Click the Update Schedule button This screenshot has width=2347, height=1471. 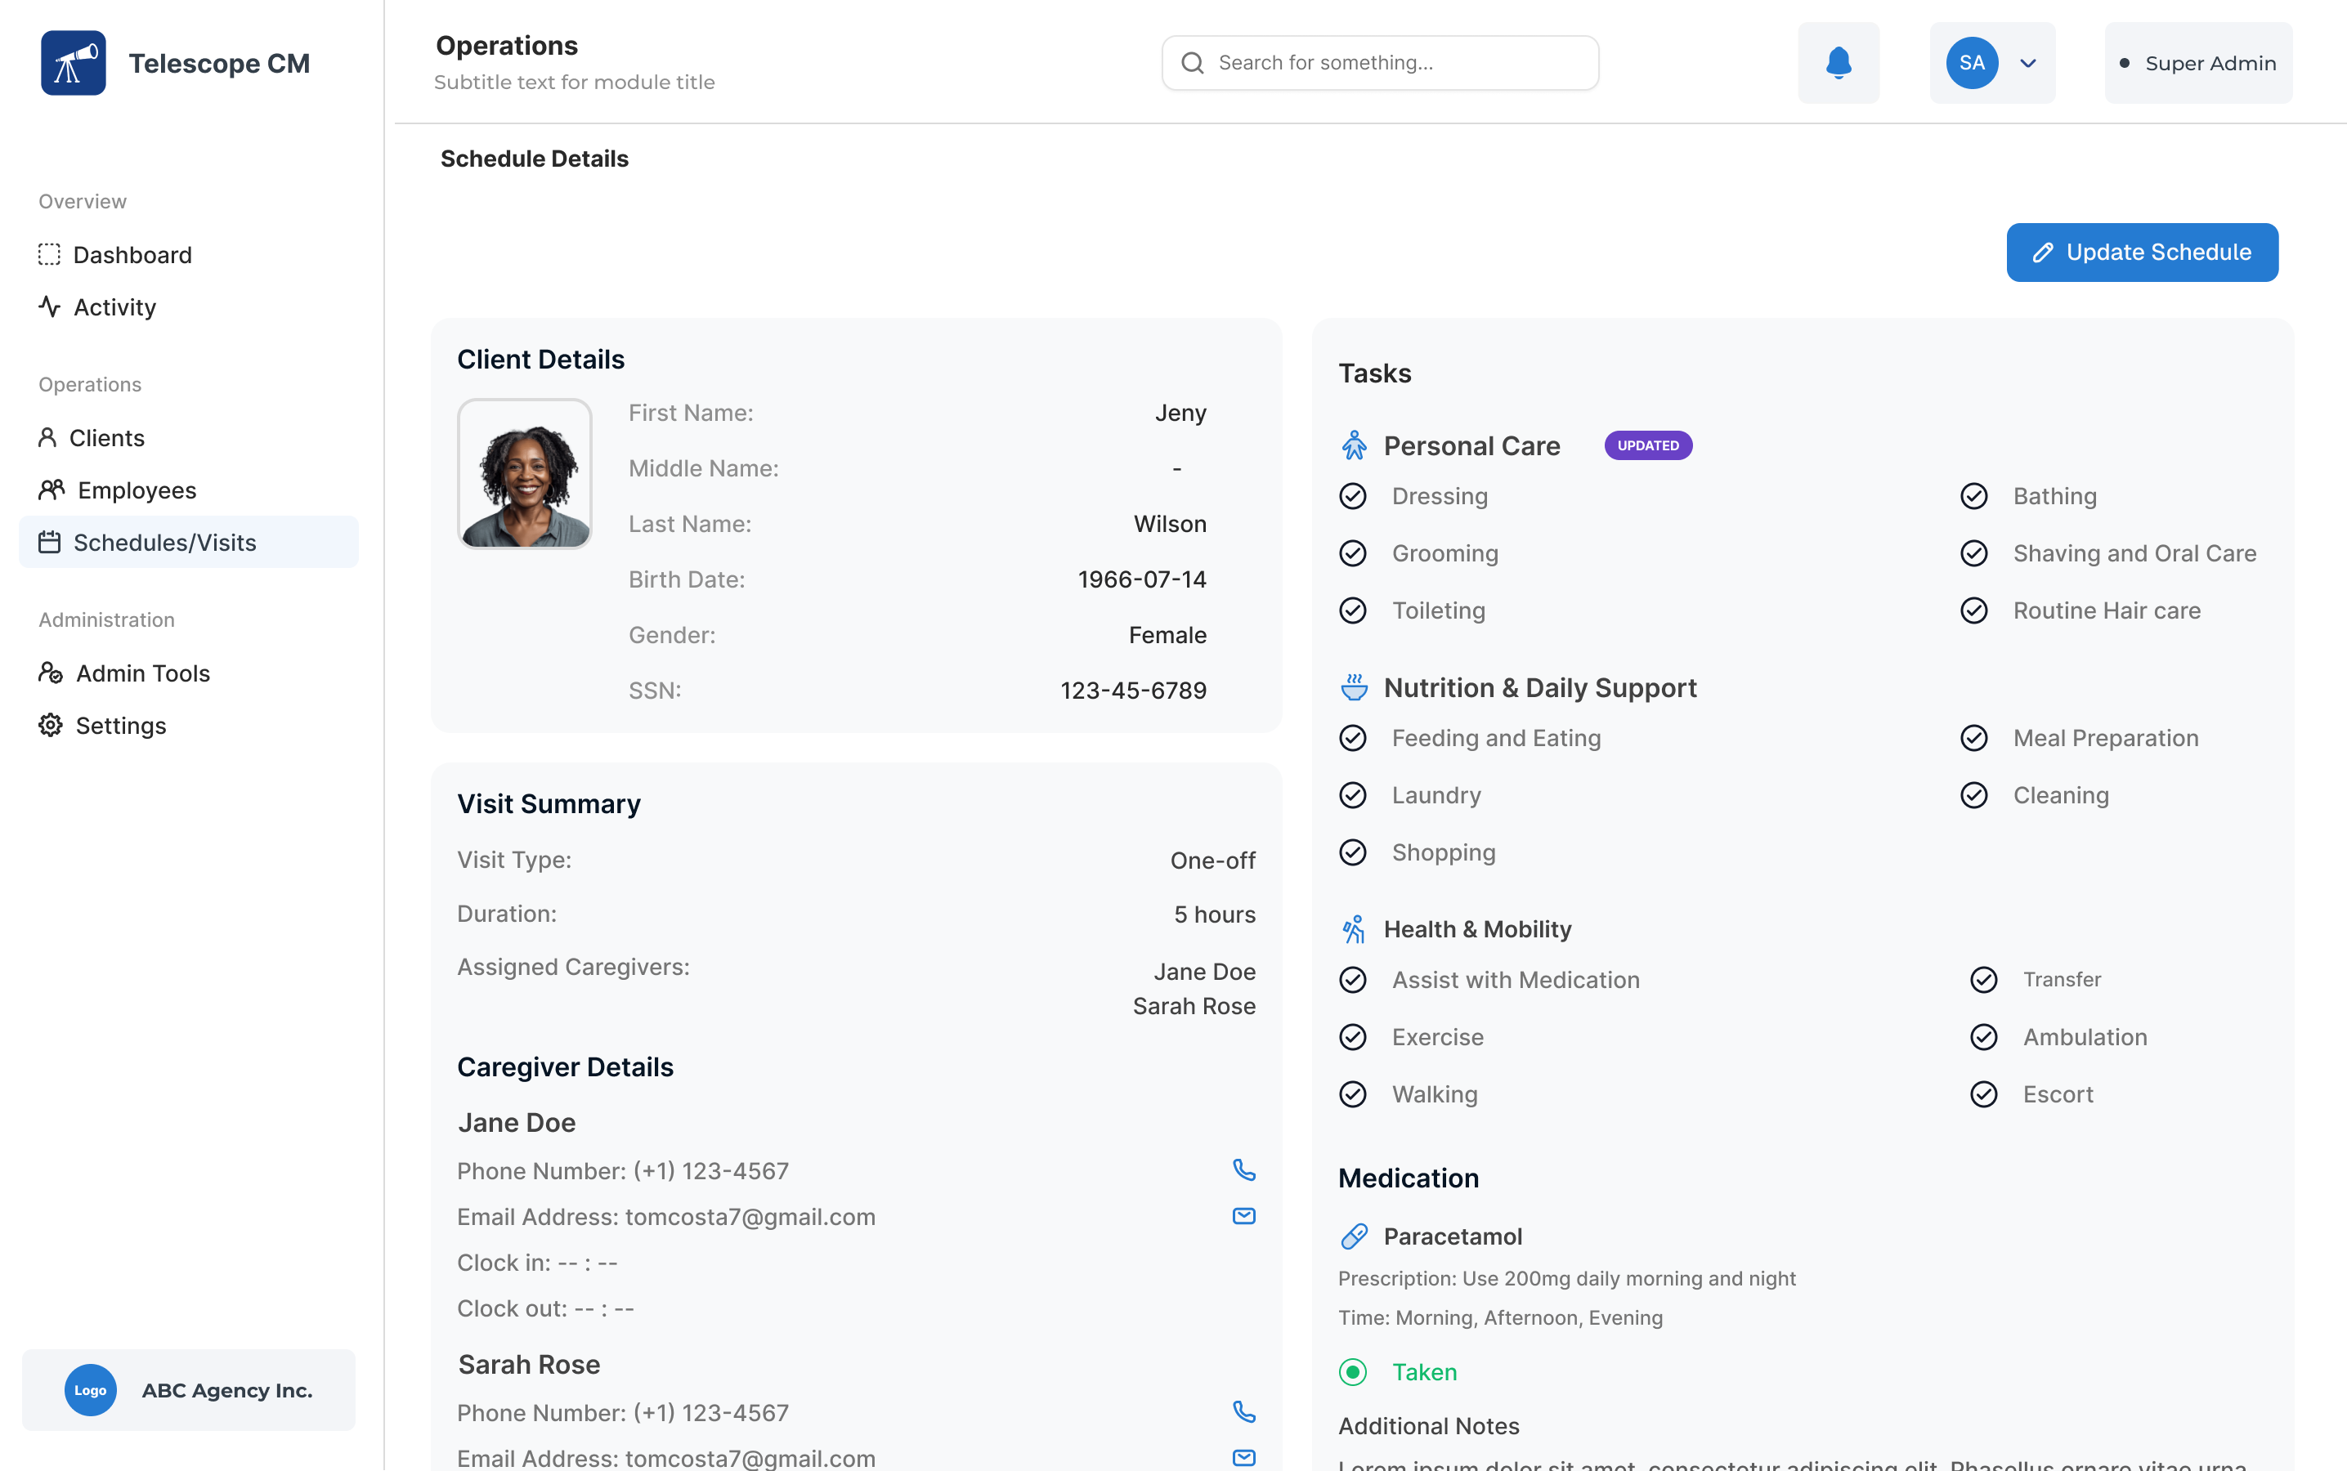click(2142, 253)
